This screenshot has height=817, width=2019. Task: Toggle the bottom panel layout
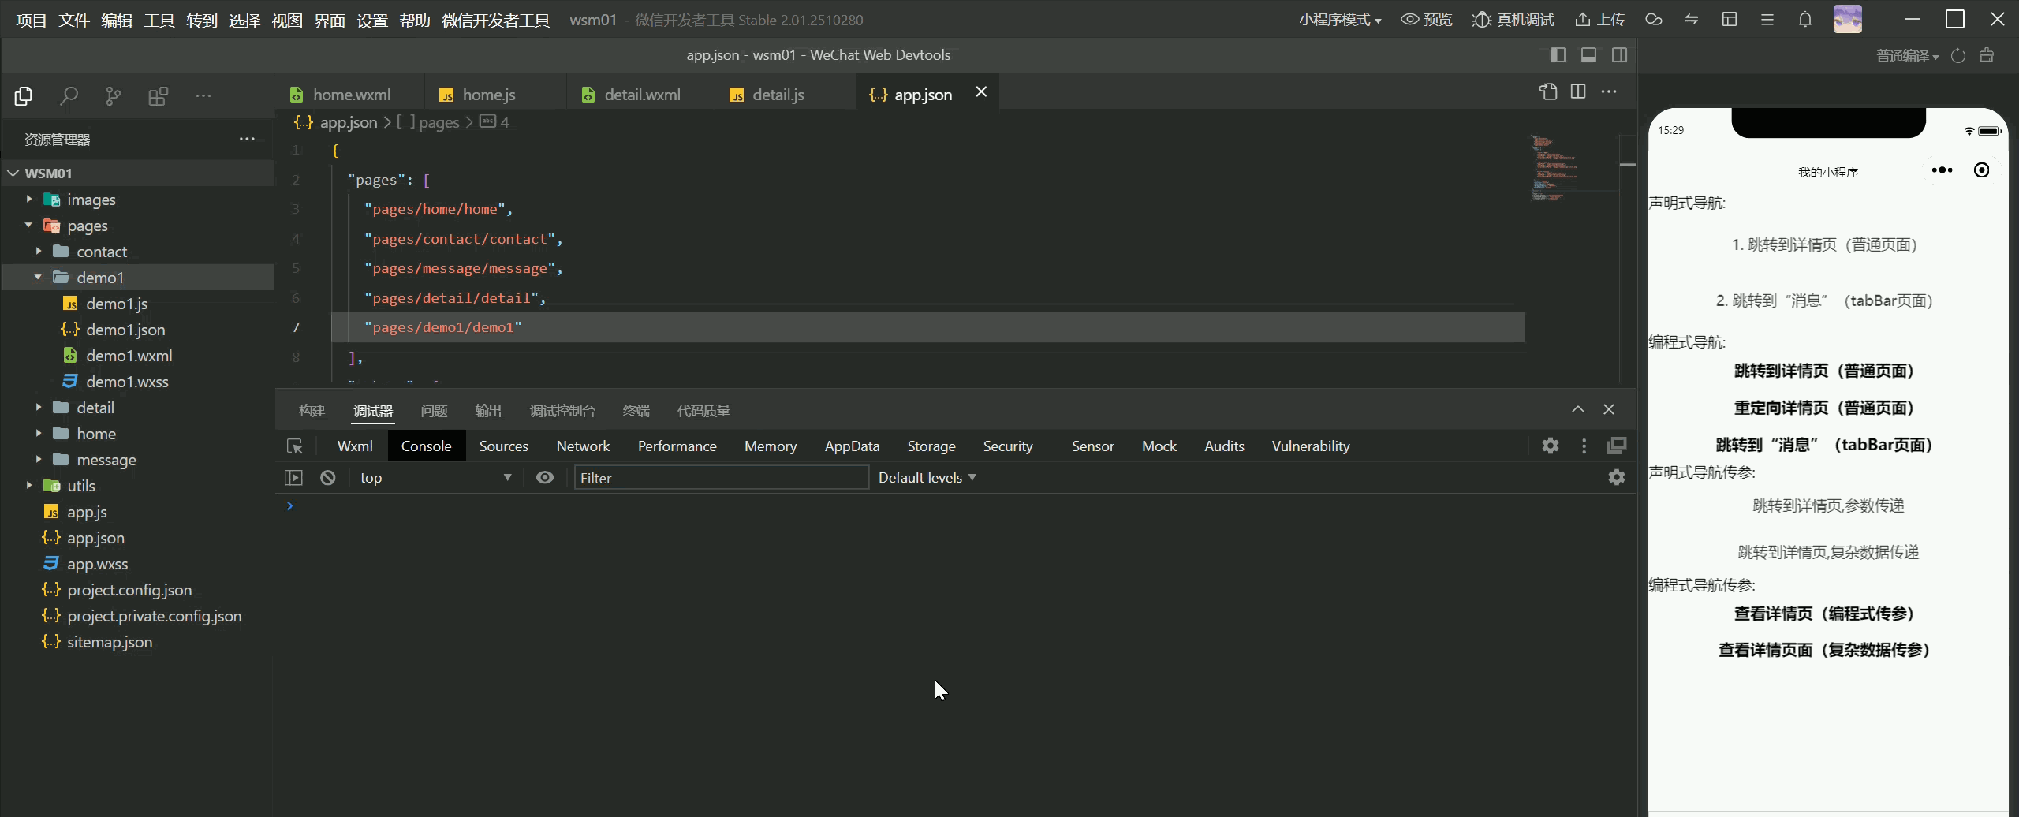1588,55
